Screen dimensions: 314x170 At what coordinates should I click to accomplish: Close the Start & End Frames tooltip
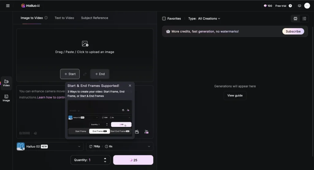pos(130,86)
